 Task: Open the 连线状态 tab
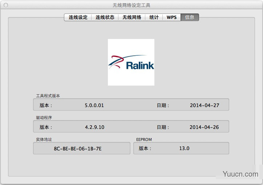105,17
